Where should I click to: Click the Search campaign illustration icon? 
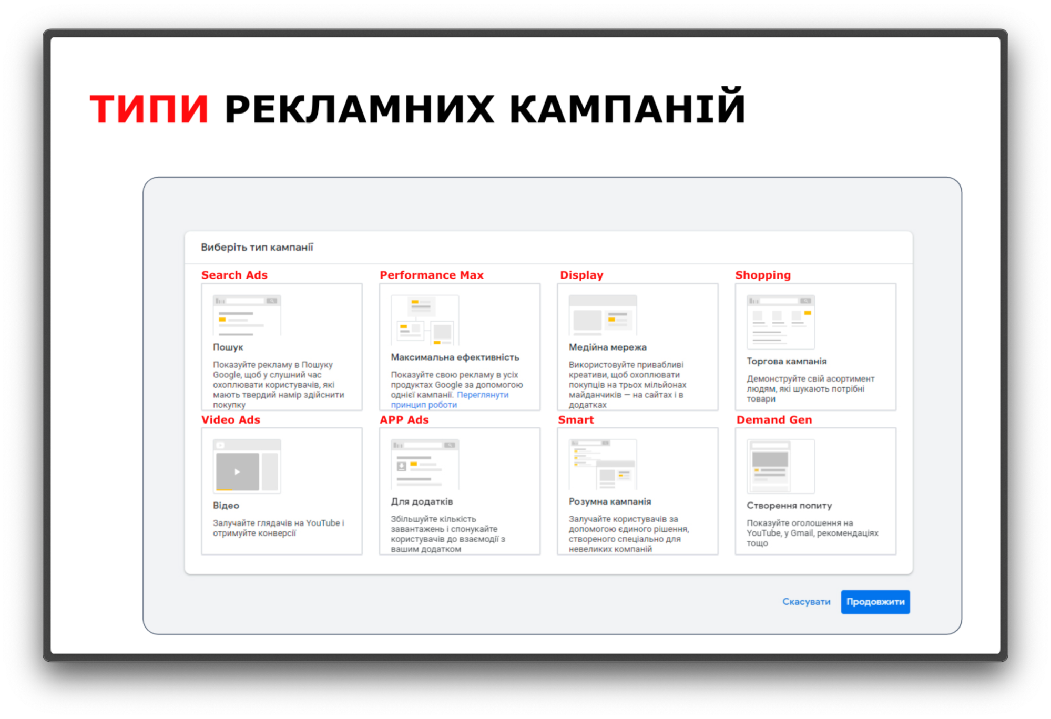[x=247, y=315]
